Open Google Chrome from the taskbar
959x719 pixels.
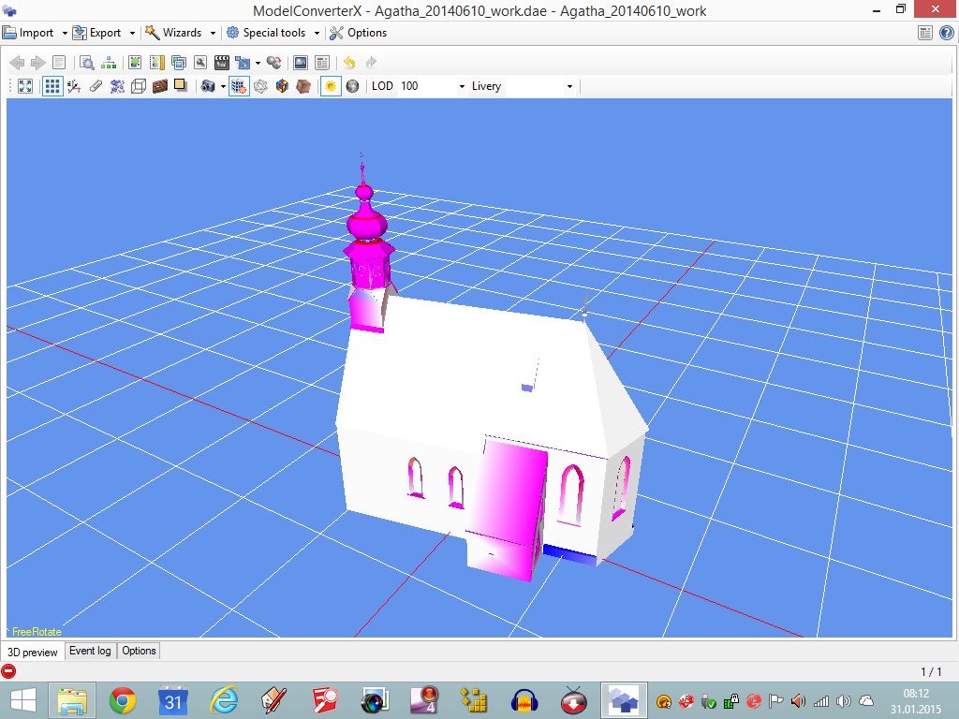[x=122, y=700]
